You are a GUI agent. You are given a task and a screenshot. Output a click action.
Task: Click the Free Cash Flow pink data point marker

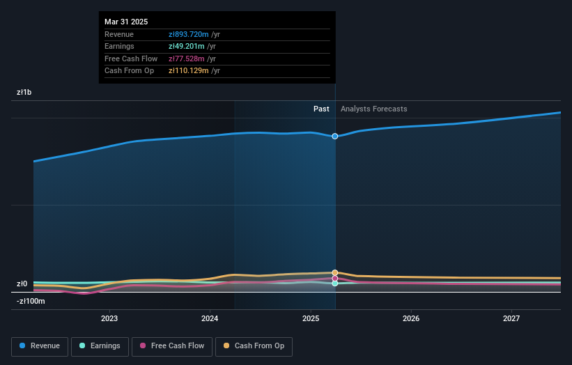tap(335, 278)
